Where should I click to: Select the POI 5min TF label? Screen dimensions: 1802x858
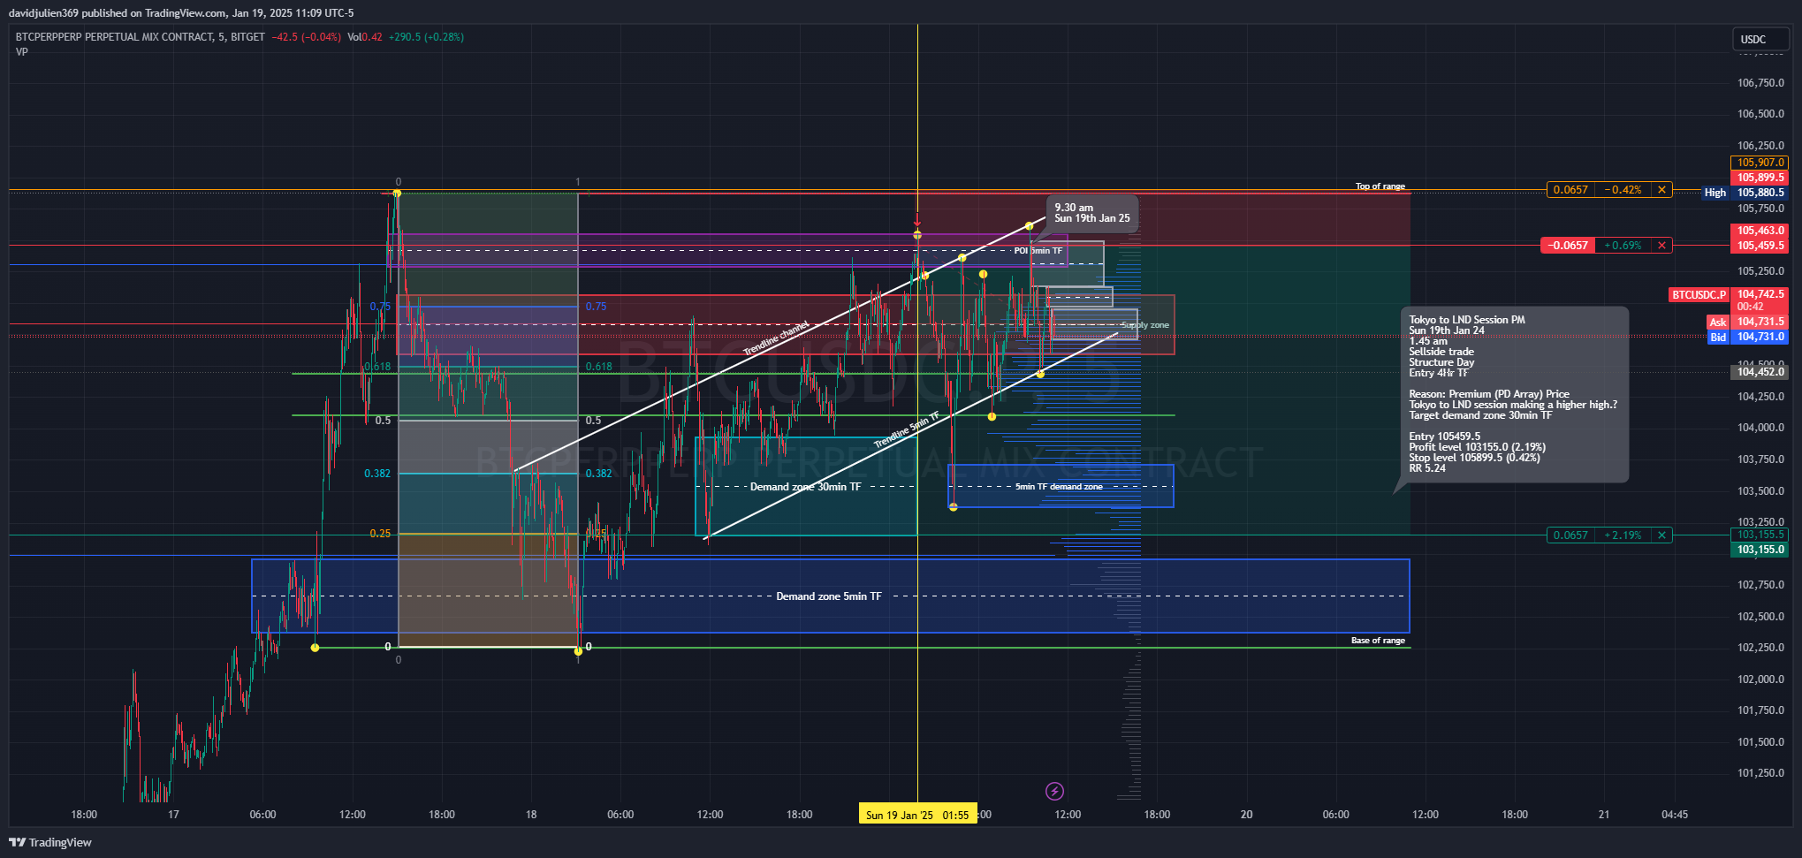point(1038,251)
